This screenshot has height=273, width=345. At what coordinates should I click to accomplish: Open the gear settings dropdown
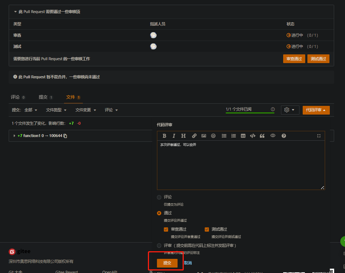pos(290,110)
